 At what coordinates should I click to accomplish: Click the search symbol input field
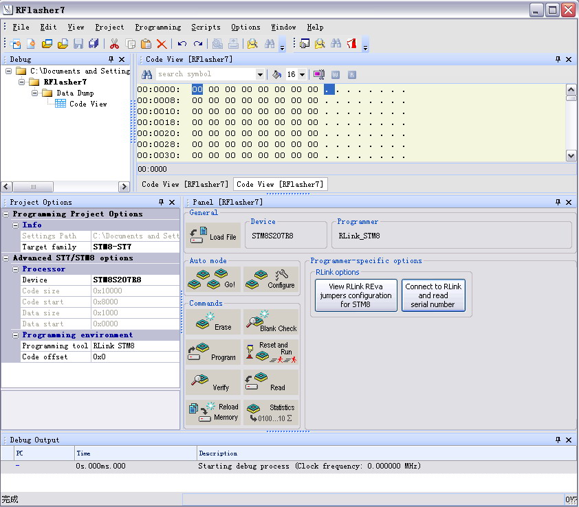pyautogui.click(x=206, y=74)
